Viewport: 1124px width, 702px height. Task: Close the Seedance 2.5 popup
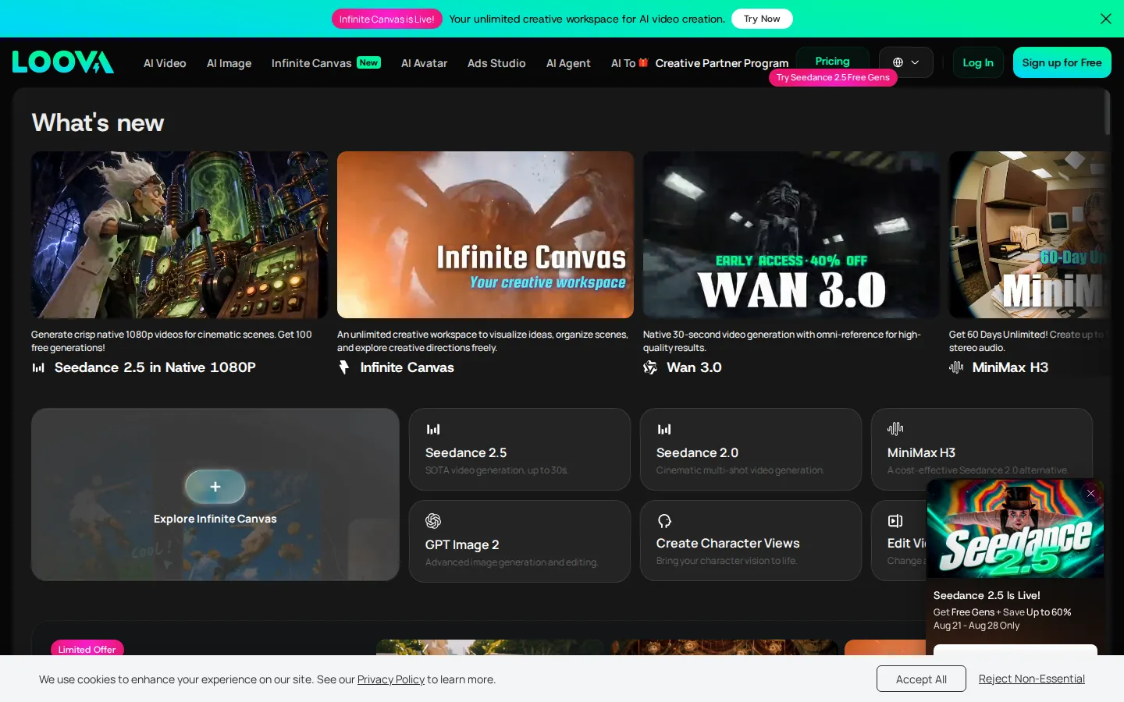[1090, 493]
